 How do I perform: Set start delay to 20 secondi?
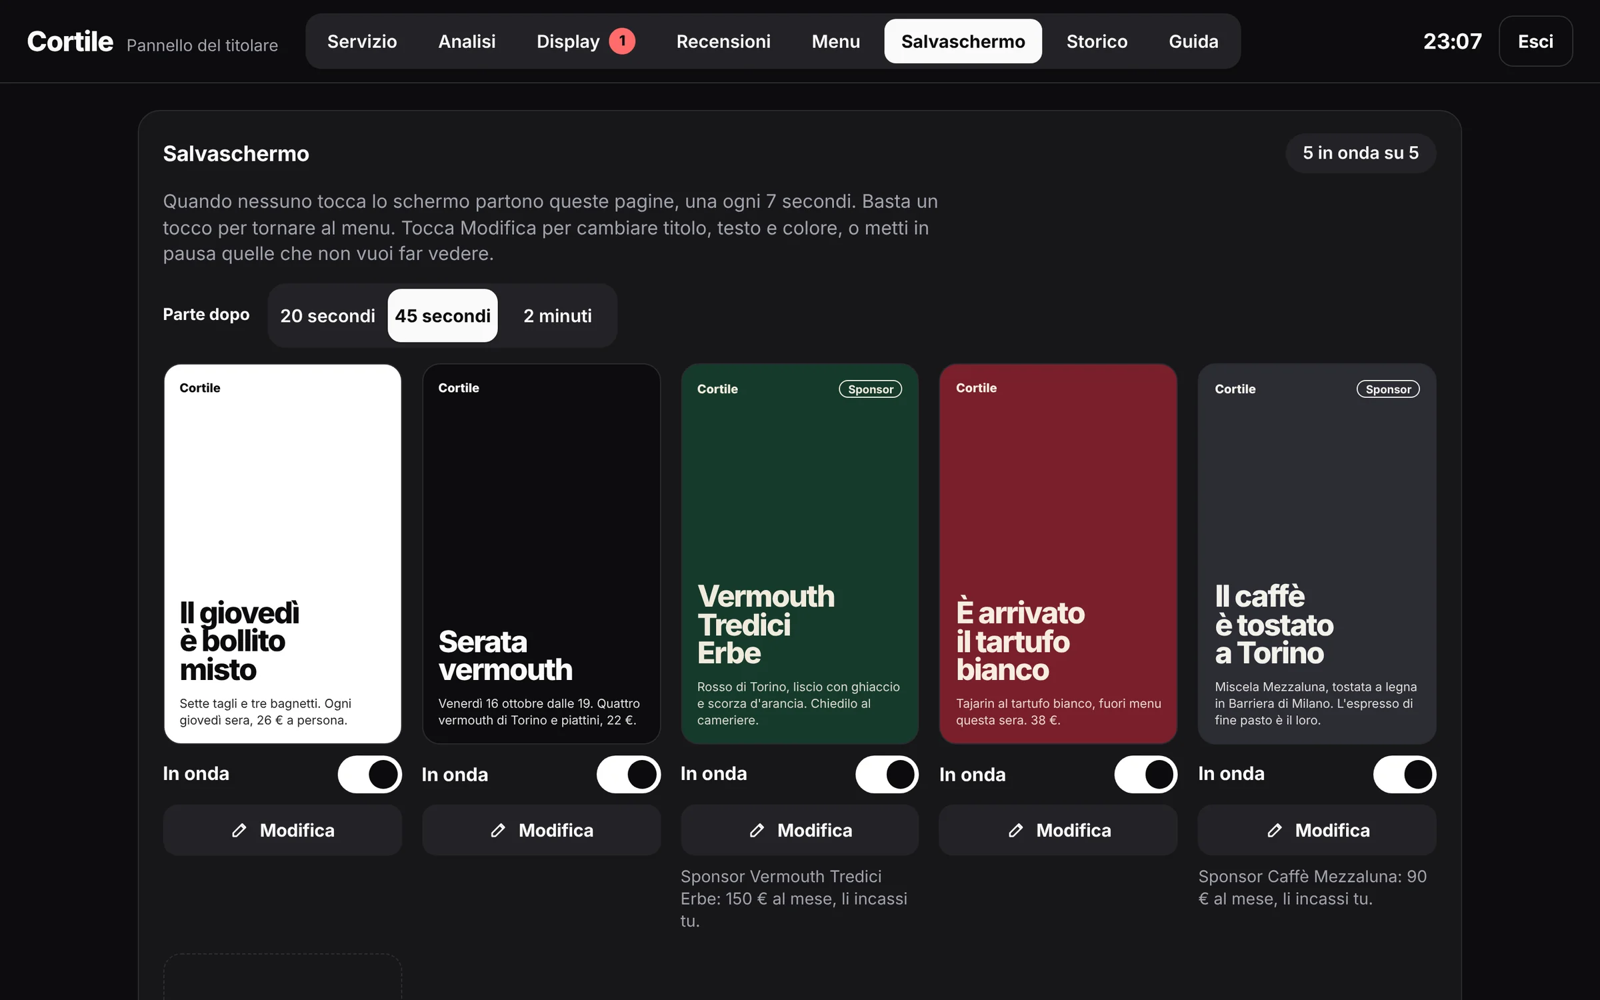point(327,315)
